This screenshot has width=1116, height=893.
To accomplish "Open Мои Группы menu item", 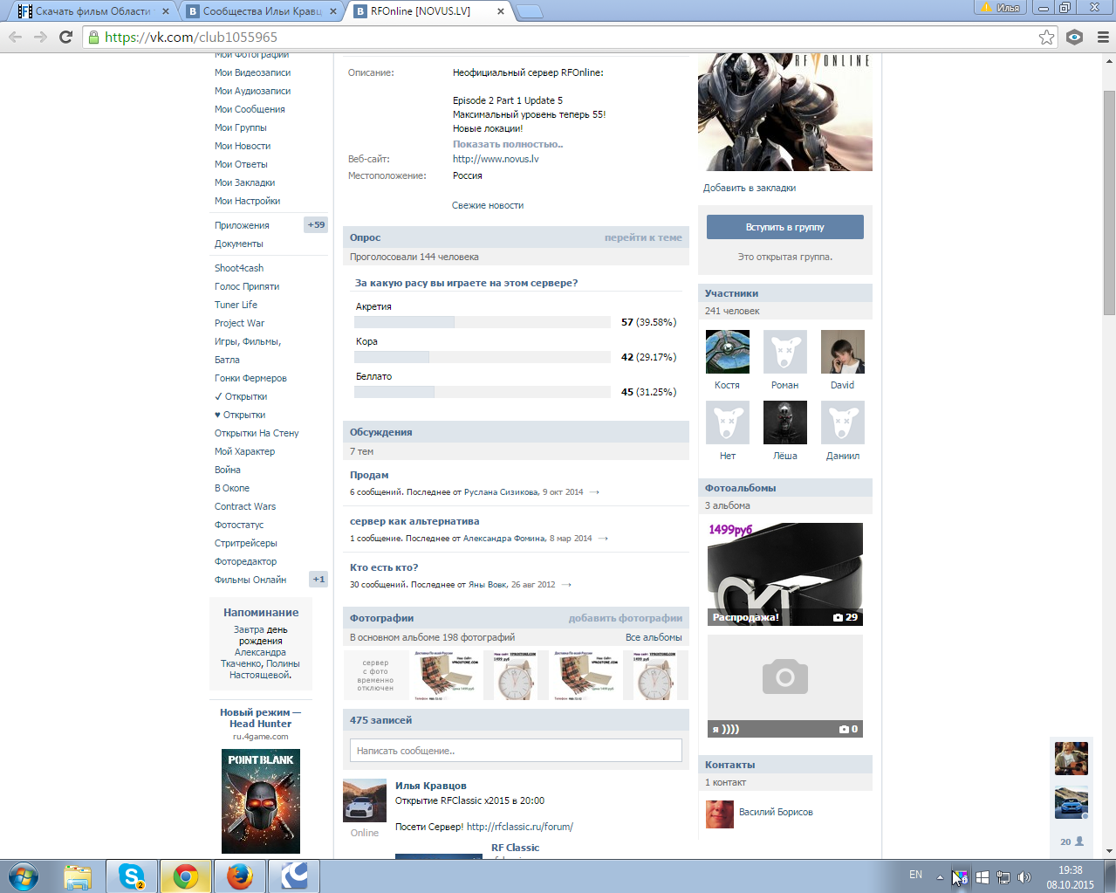I will click(x=241, y=127).
